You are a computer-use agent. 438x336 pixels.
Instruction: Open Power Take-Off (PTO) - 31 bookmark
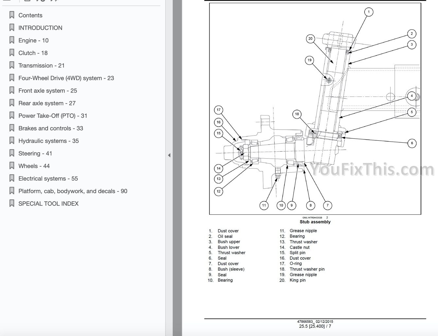tap(53, 116)
